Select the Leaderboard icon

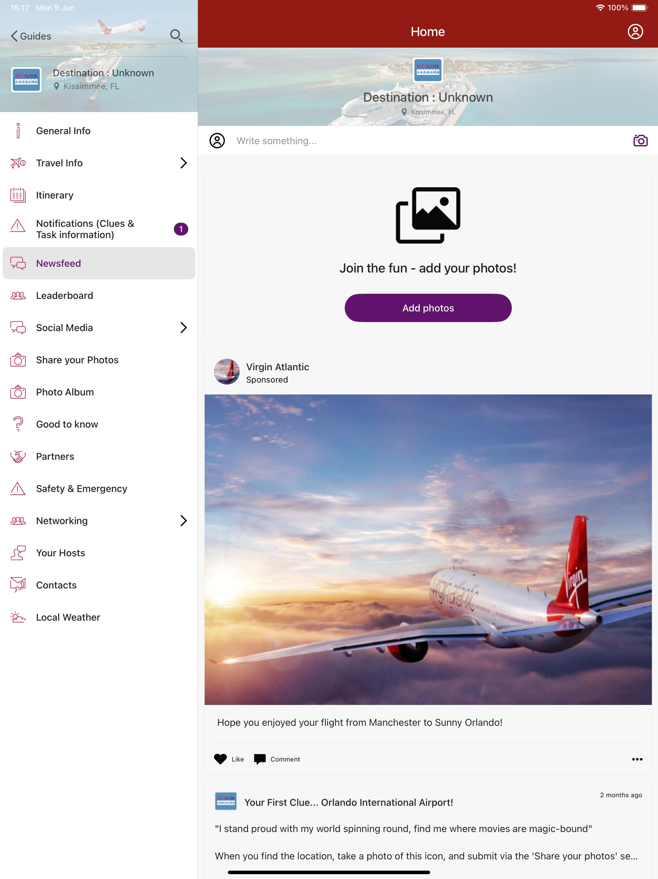coord(17,295)
